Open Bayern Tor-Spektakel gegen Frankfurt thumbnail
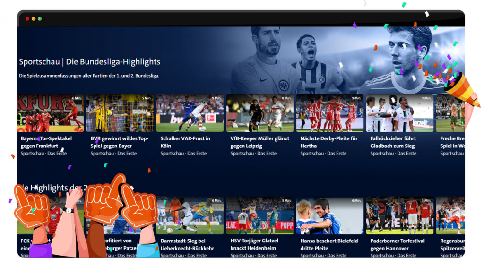Image resolution: width=484 pixels, height=267 pixels. point(50,113)
